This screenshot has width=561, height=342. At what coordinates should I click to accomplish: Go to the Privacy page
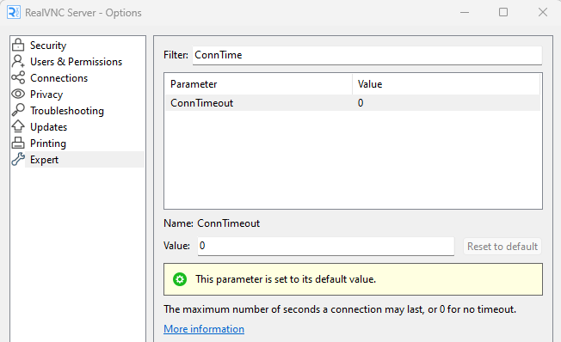coord(46,95)
